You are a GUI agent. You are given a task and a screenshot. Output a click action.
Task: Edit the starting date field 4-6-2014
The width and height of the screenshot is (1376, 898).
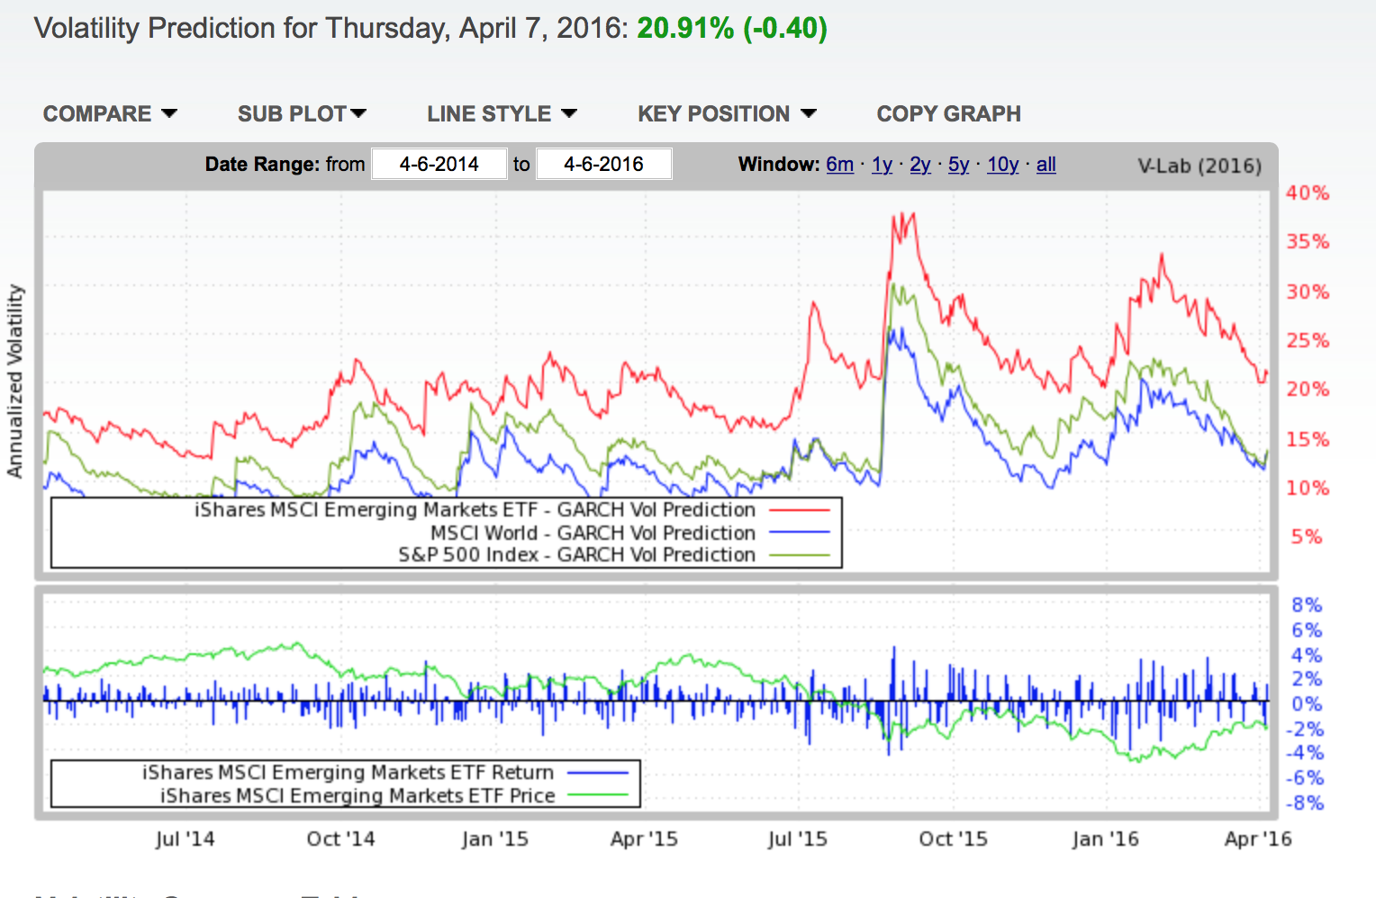[x=439, y=163]
